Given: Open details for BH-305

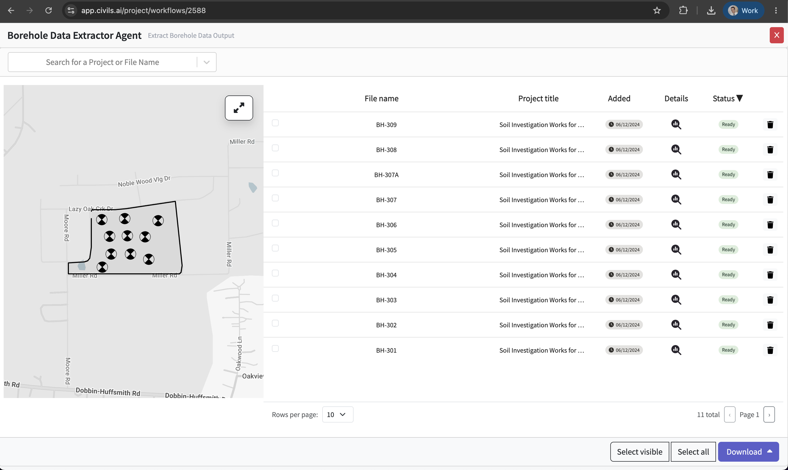Looking at the screenshot, I should click(x=676, y=250).
